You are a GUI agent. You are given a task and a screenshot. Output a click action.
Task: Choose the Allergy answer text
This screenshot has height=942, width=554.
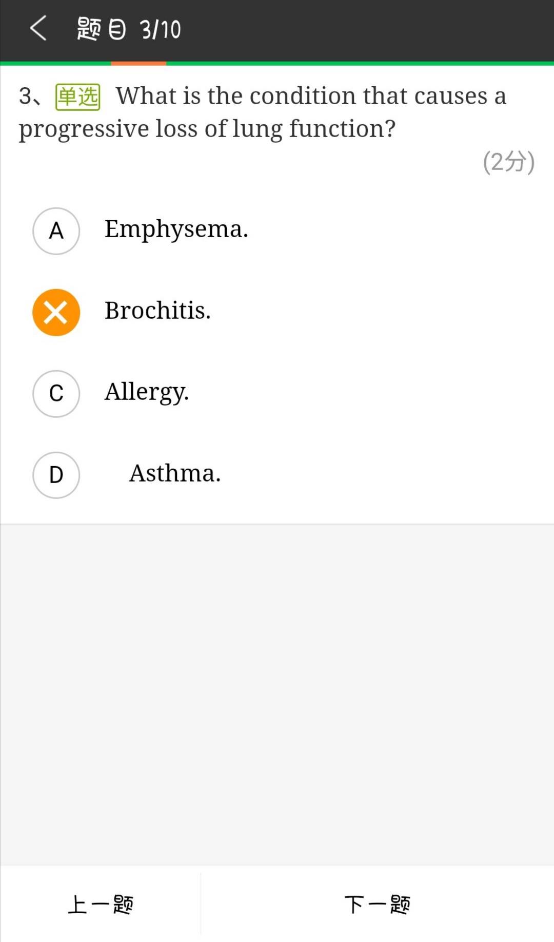(147, 392)
